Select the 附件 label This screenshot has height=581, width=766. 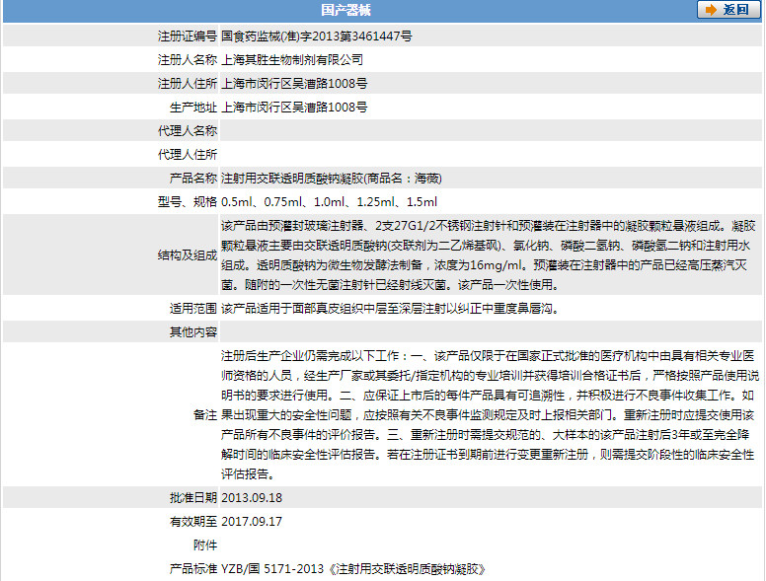click(204, 545)
